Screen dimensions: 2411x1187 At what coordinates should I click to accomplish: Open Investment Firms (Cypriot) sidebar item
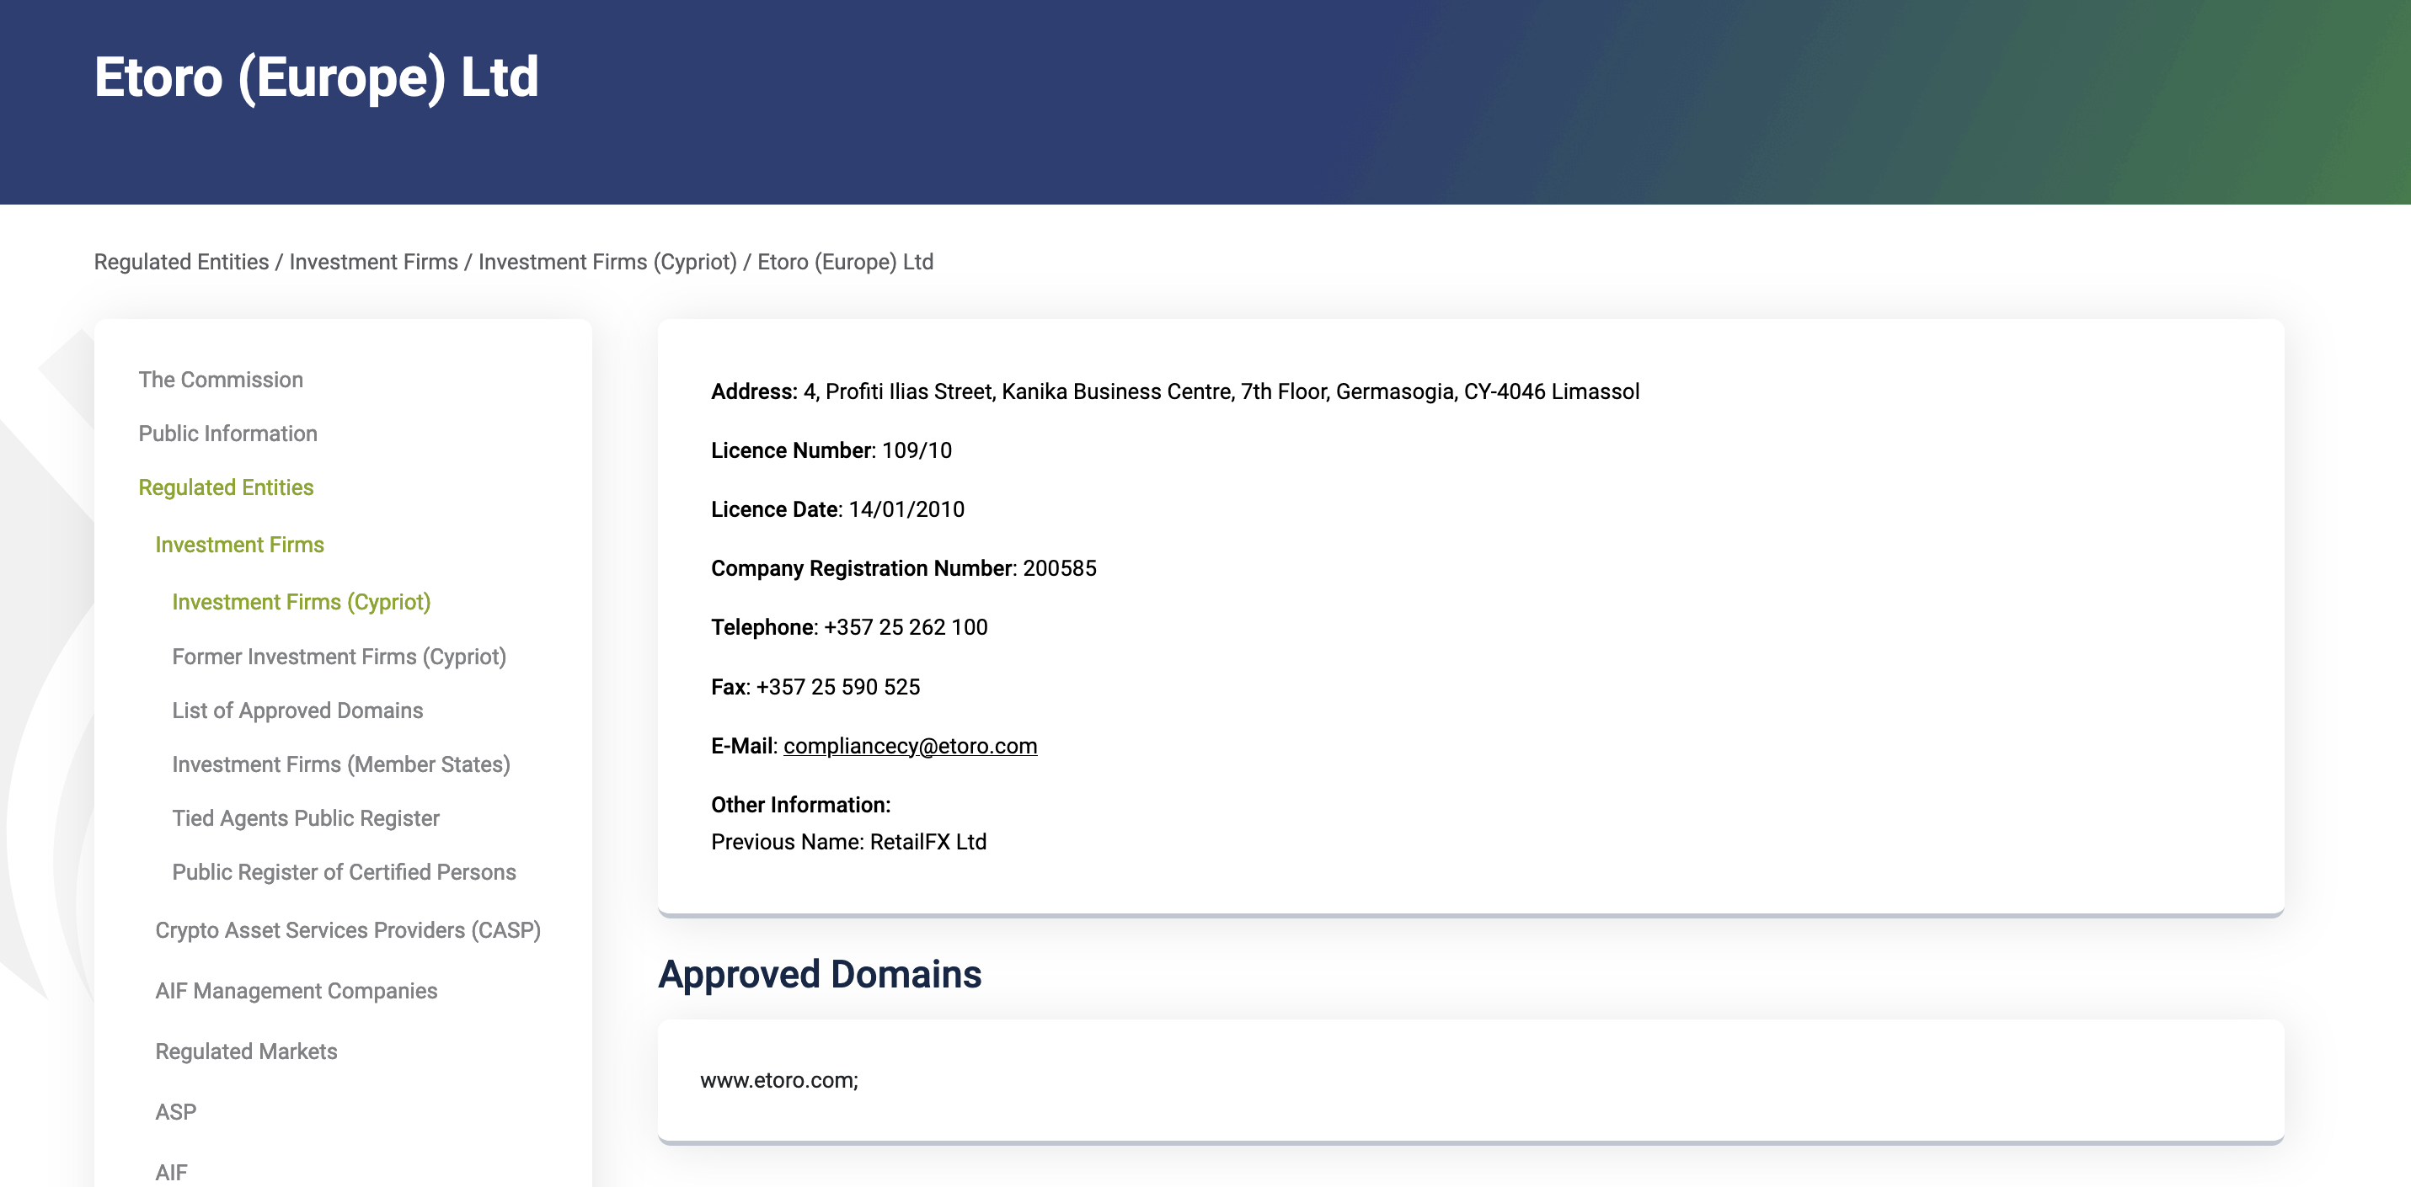coord(301,603)
